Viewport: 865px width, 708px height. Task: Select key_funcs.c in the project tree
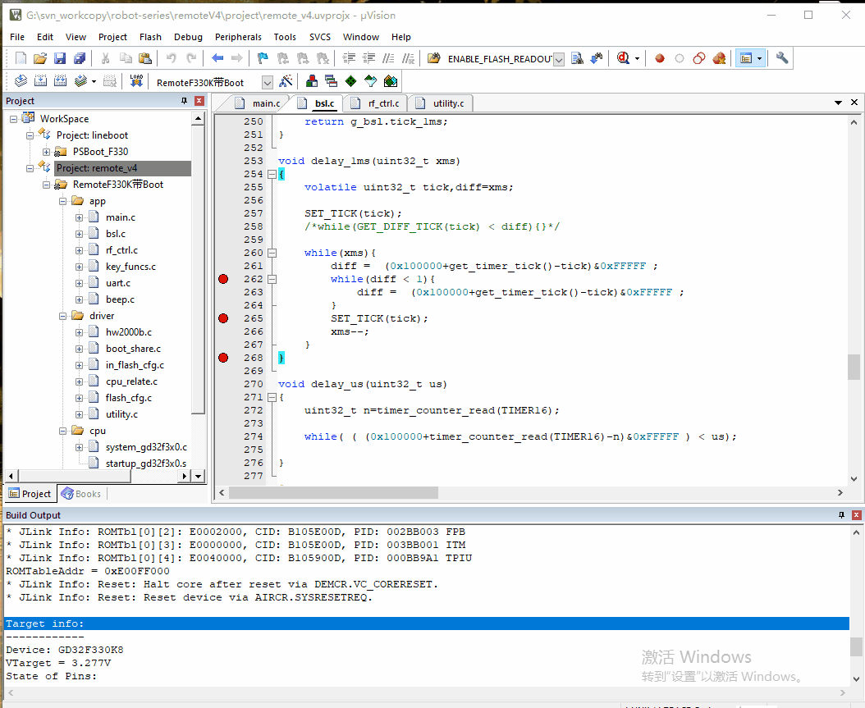click(130, 267)
